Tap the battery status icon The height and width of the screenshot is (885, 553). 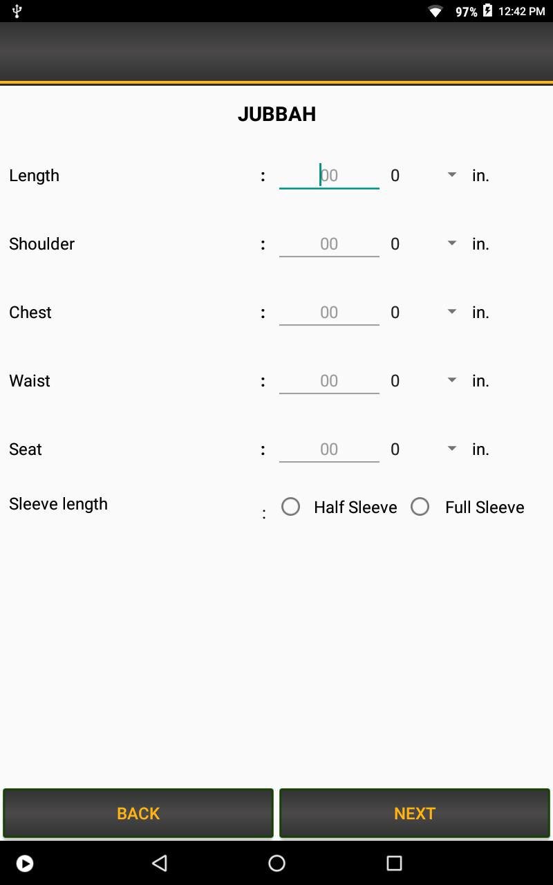[x=487, y=11]
